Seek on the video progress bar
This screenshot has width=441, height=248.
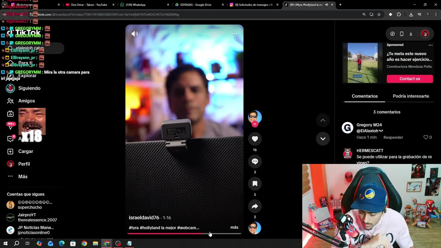(184, 234)
